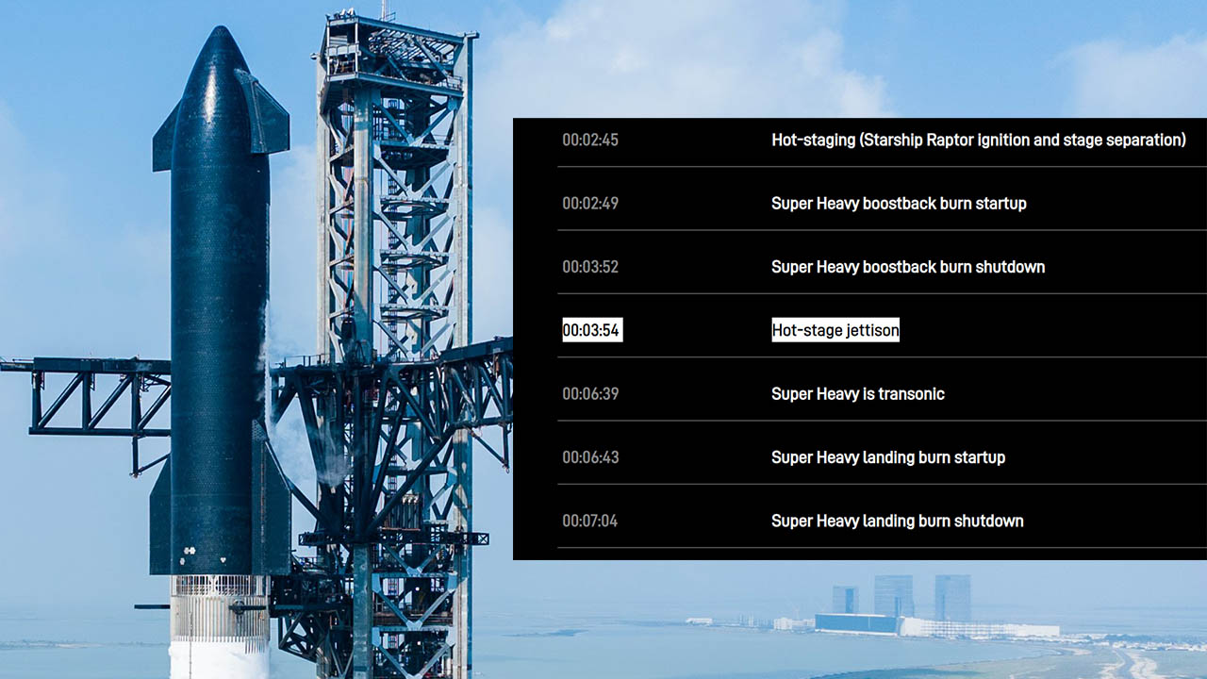Click the highlighted 00:03:54 timestamp
This screenshot has width=1207, height=679.
591,330
